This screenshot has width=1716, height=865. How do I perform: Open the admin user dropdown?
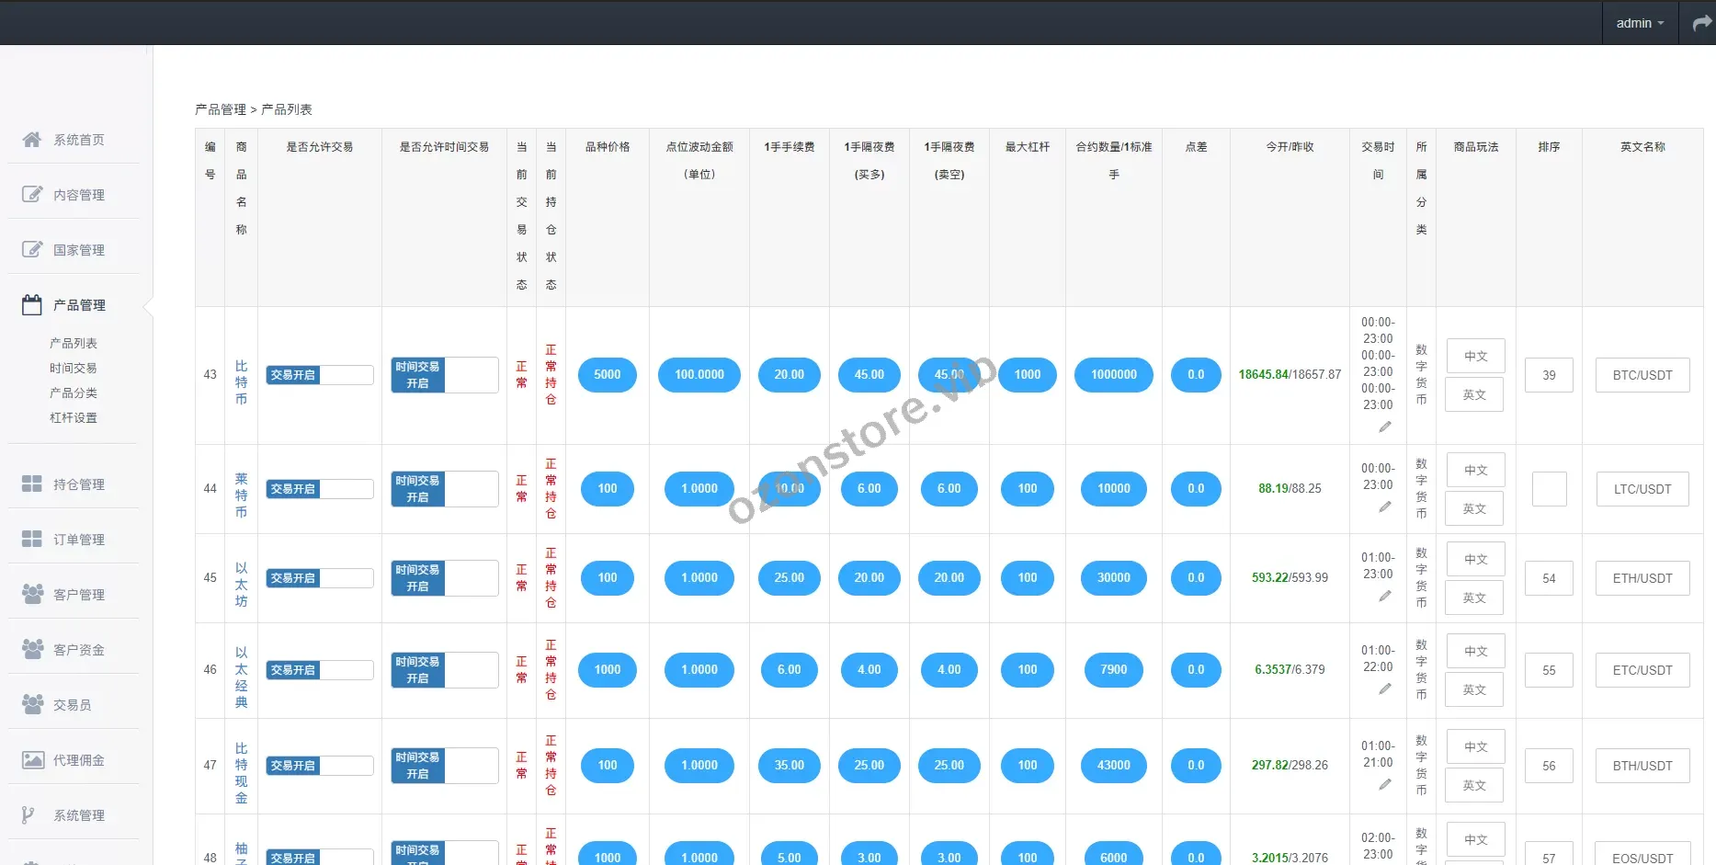[1640, 23]
